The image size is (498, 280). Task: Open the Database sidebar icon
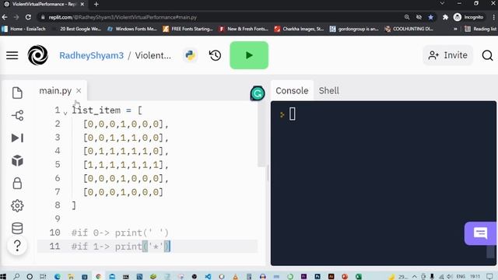tap(17, 228)
